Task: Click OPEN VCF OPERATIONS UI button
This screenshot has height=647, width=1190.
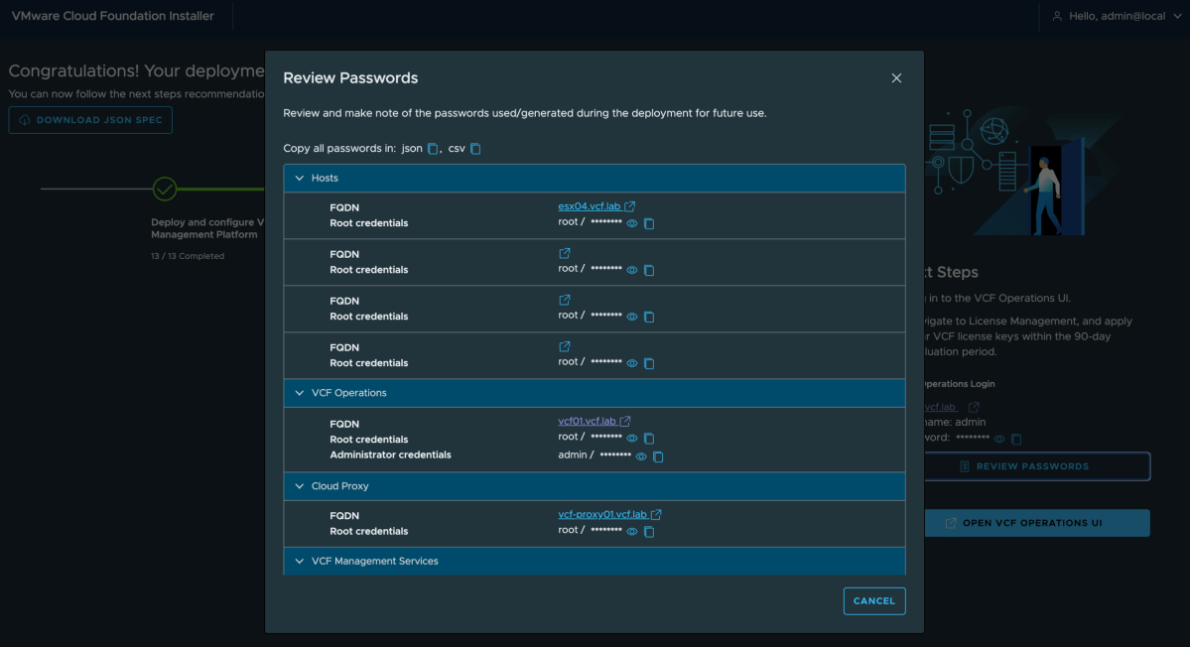Action: click(x=1037, y=523)
